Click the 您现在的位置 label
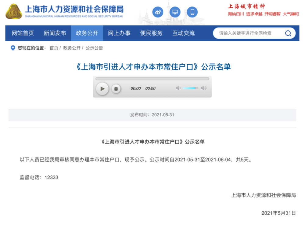Viewport: 305px width, 226px height. [31, 48]
